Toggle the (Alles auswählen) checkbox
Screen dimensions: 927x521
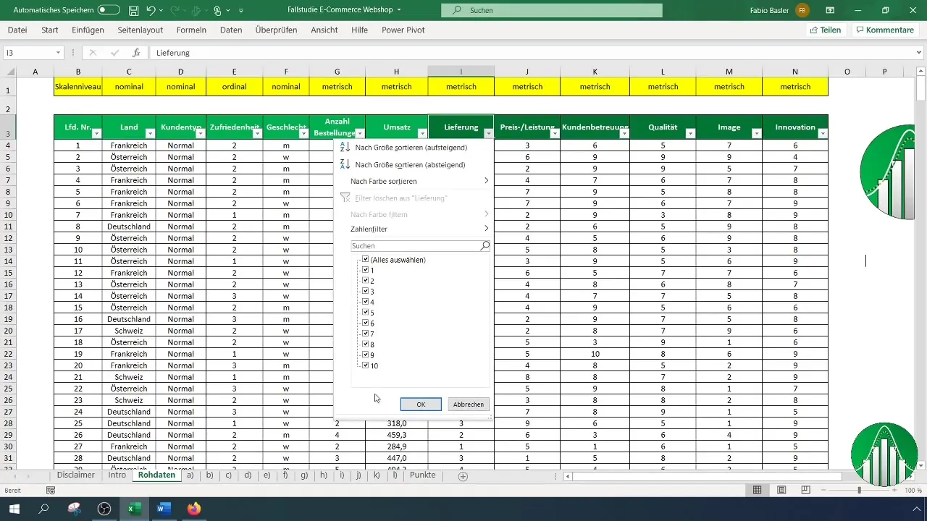click(366, 259)
